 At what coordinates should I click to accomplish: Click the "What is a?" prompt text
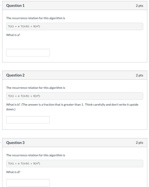point(13,35)
